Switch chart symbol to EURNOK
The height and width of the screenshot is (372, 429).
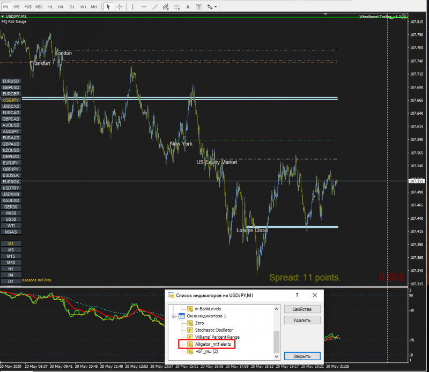[x=11, y=182]
